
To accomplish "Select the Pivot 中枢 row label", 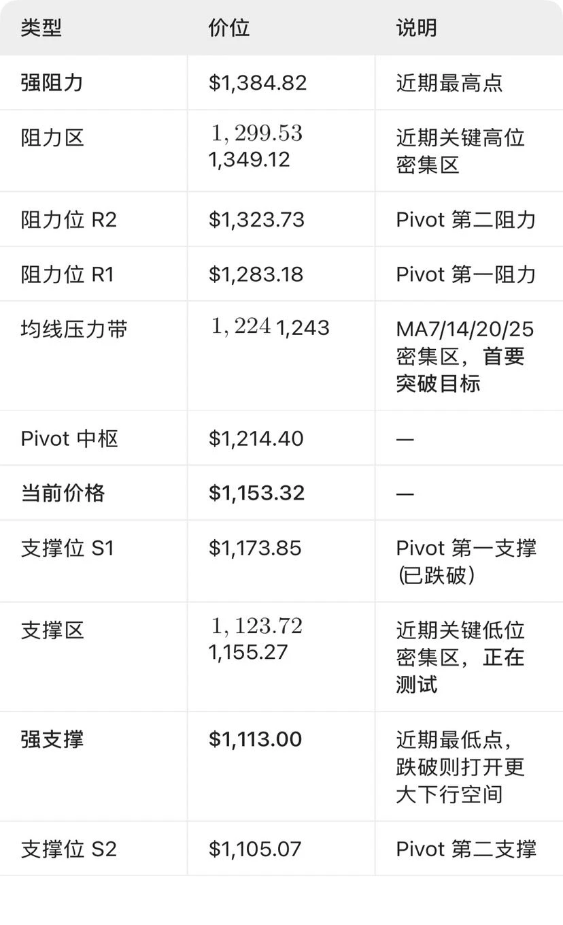I will (69, 438).
